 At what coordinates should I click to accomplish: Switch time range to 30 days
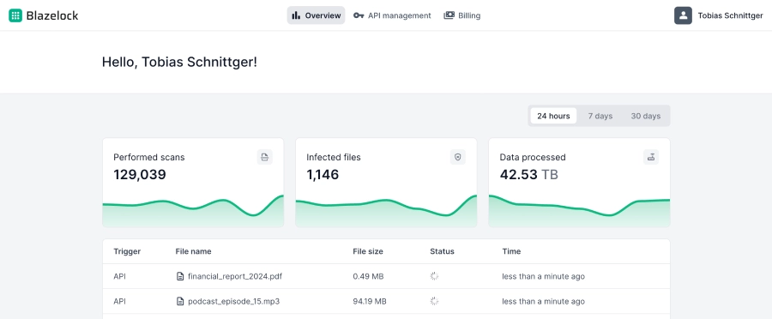click(x=645, y=116)
